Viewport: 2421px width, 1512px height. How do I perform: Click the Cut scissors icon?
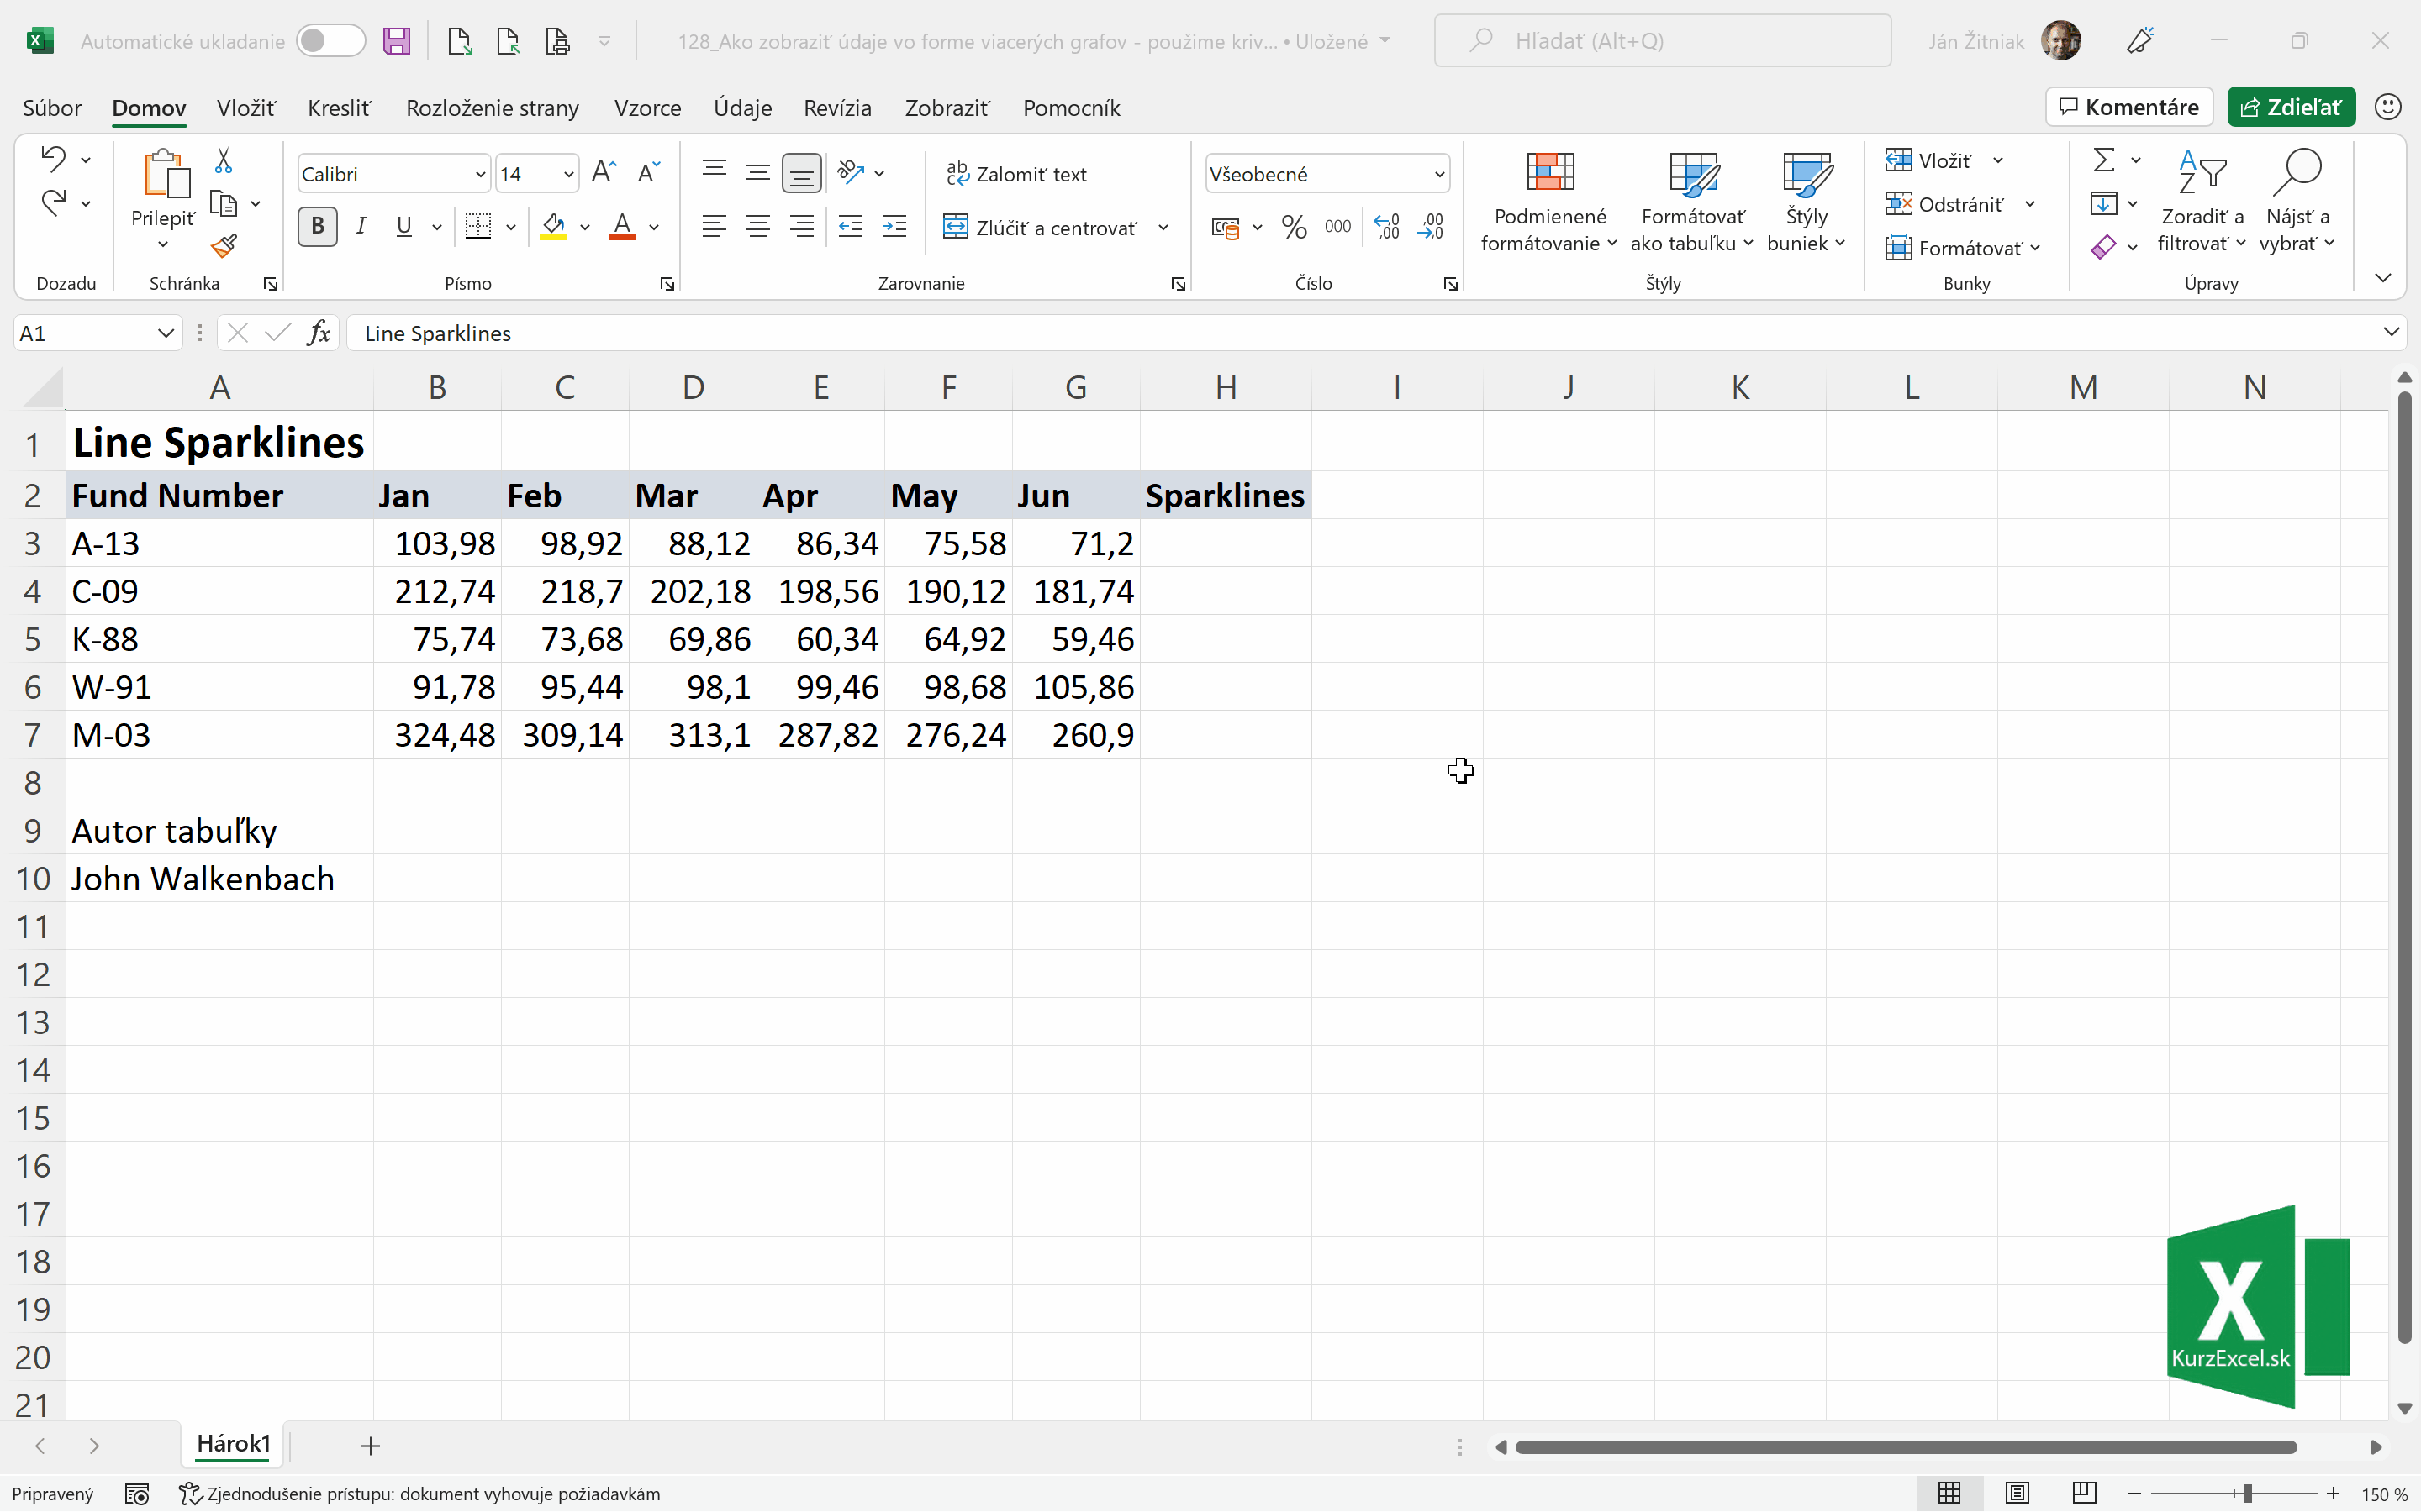[223, 160]
